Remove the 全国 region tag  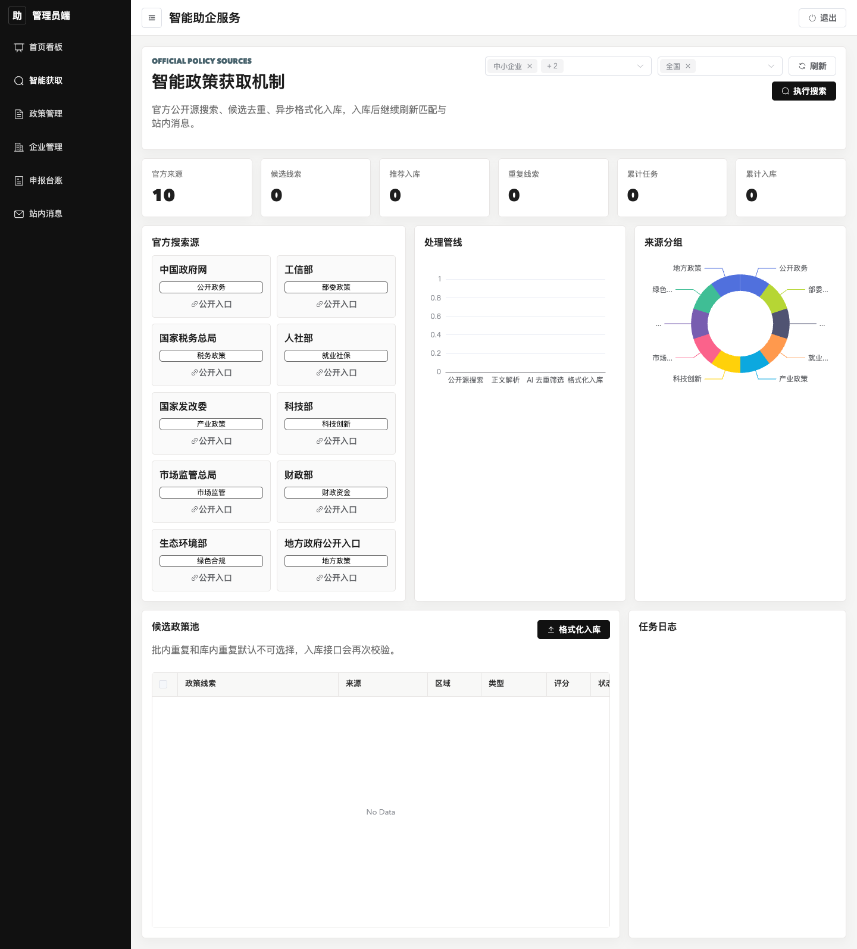click(688, 66)
